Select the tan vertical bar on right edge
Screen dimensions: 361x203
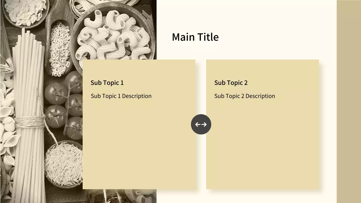[349, 101]
